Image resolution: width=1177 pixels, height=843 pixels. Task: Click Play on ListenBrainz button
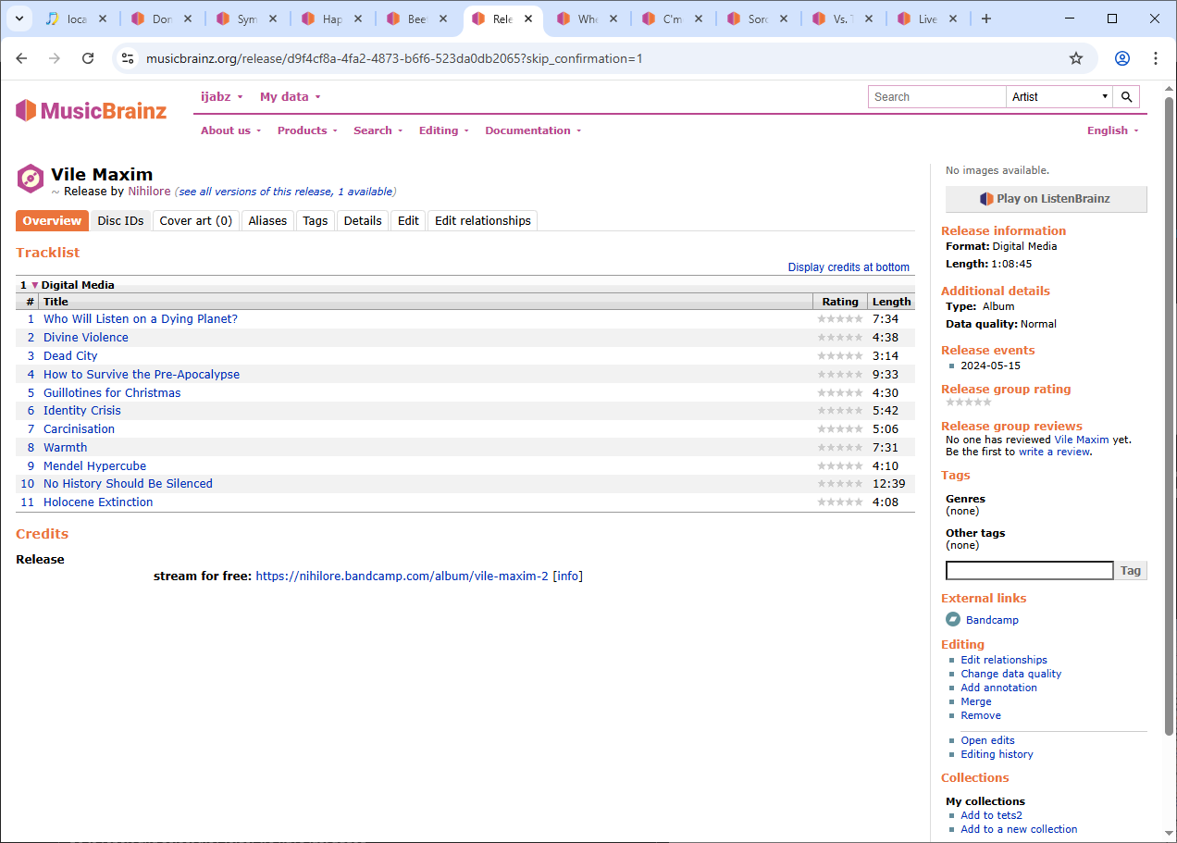pyautogui.click(x=1046, y=199)
